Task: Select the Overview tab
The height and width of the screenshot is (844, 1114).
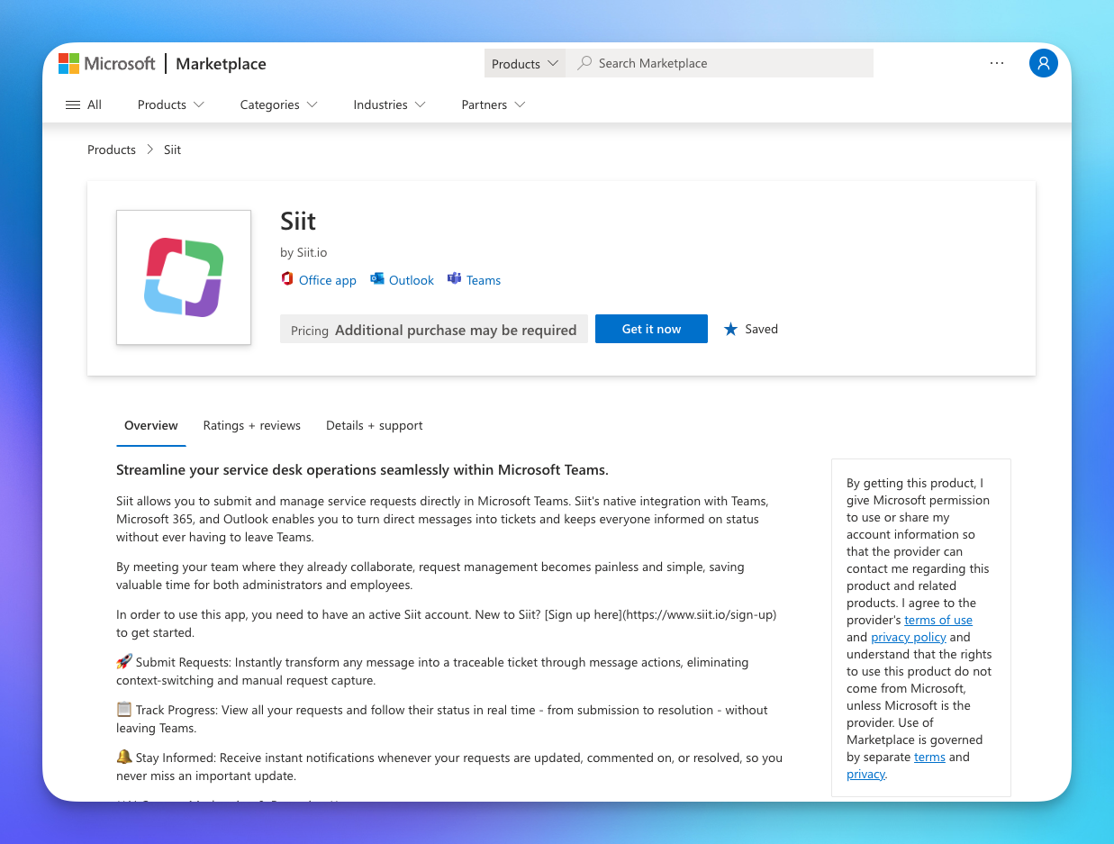Action: click(x=151, y=425)
